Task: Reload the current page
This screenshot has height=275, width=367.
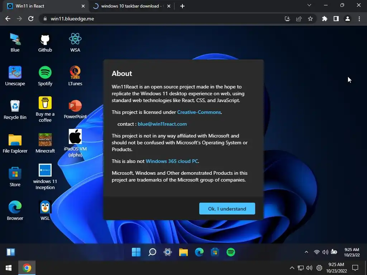Action: (x=31, y=19)
